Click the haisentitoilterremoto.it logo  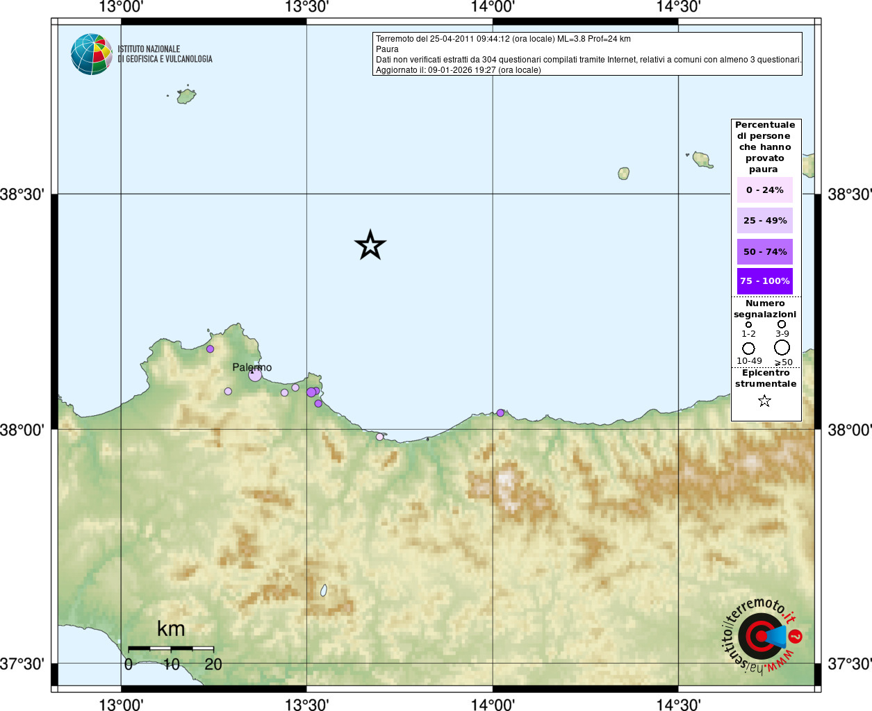763,635
